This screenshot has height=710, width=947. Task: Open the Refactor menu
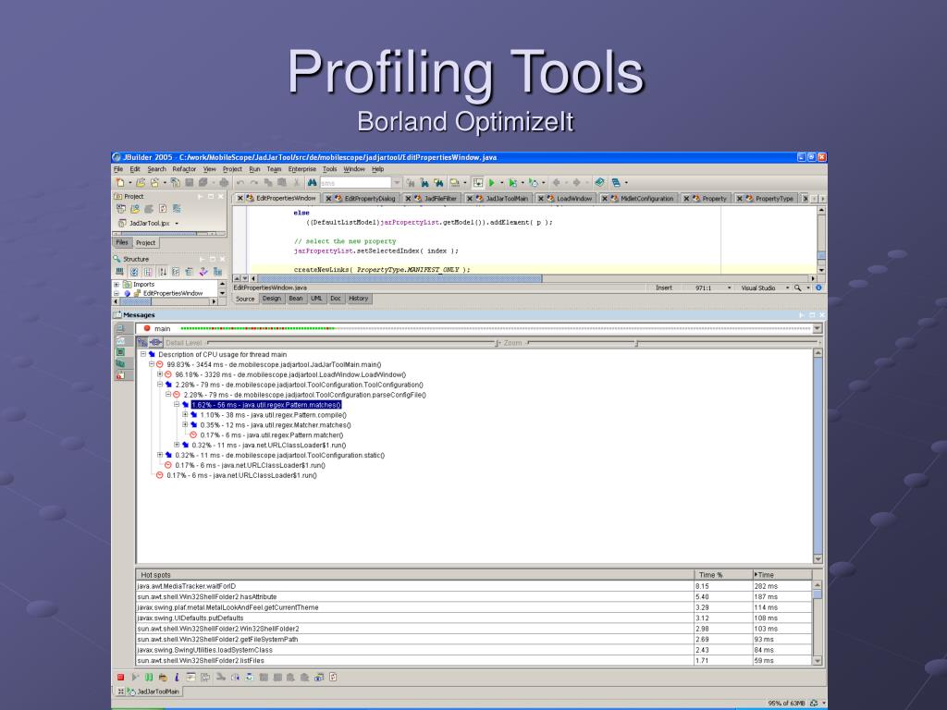tap(184, 169)
